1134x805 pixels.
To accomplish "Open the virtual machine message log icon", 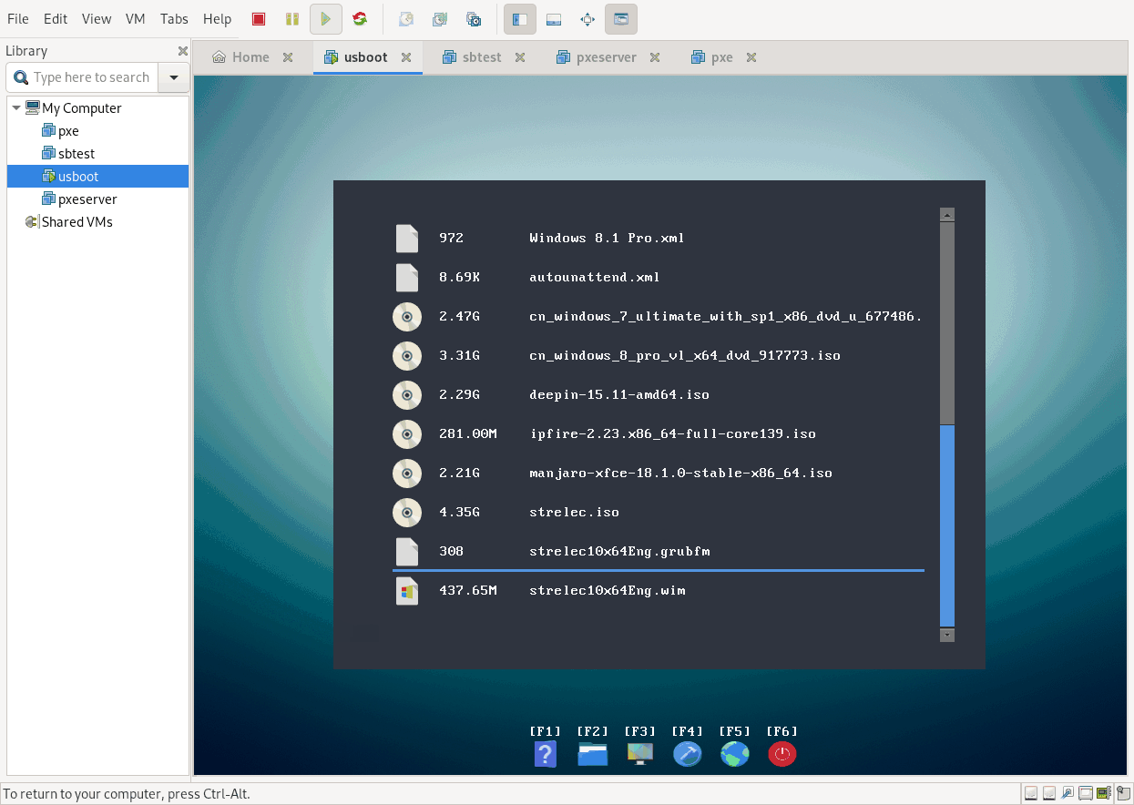I will point(1121,792).
